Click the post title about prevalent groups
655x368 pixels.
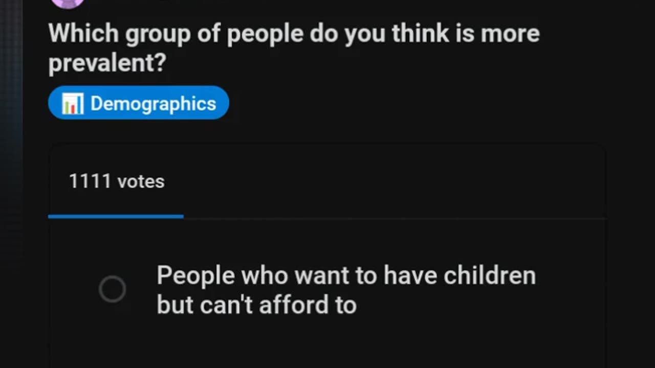(x=294, y=48)
